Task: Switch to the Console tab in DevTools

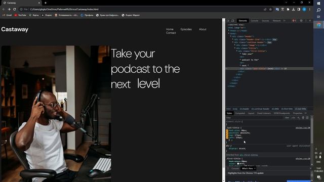Action: (x=254, y=21)
